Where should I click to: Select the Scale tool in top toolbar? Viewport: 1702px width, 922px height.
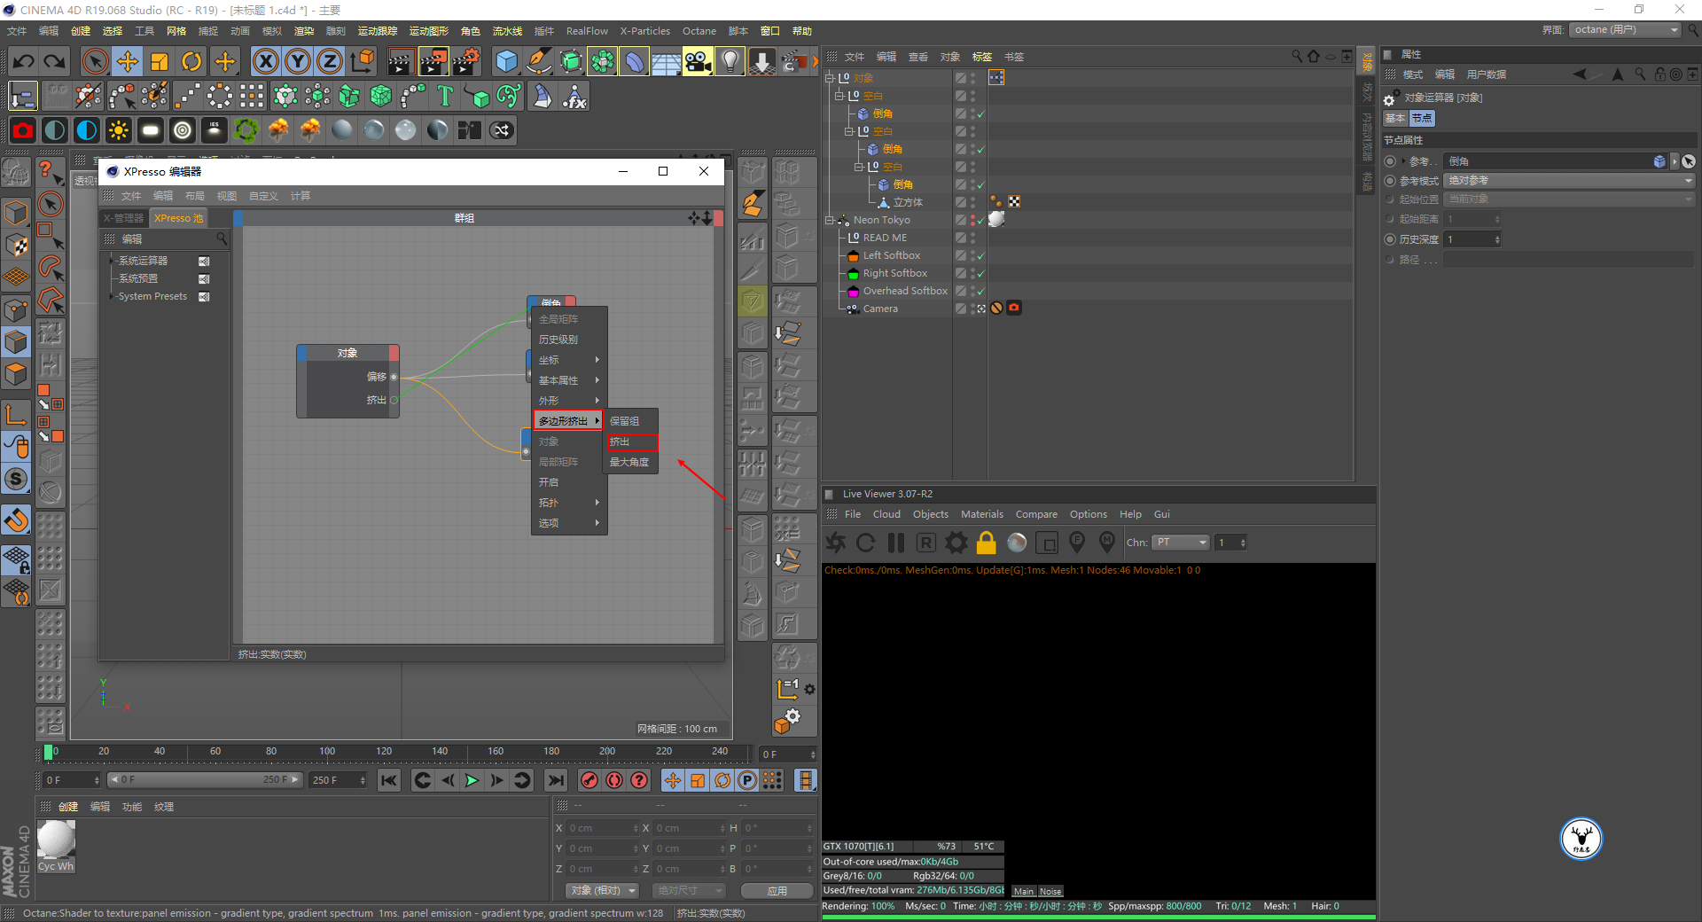[160, 61]
